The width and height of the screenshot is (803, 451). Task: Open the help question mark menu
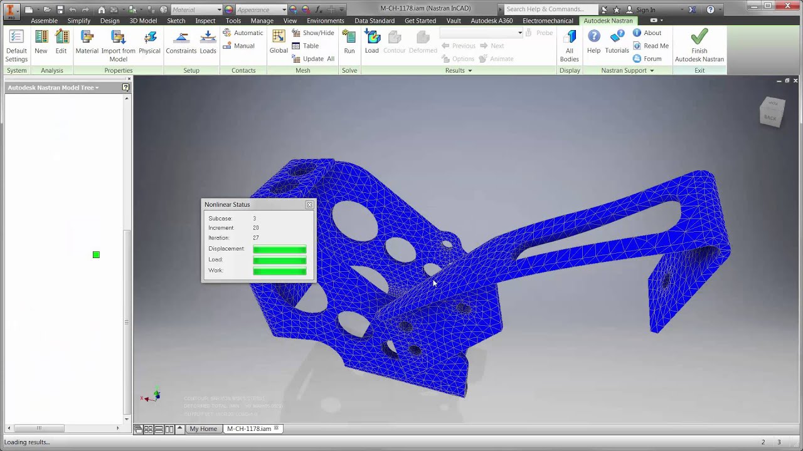pos(710,9)
